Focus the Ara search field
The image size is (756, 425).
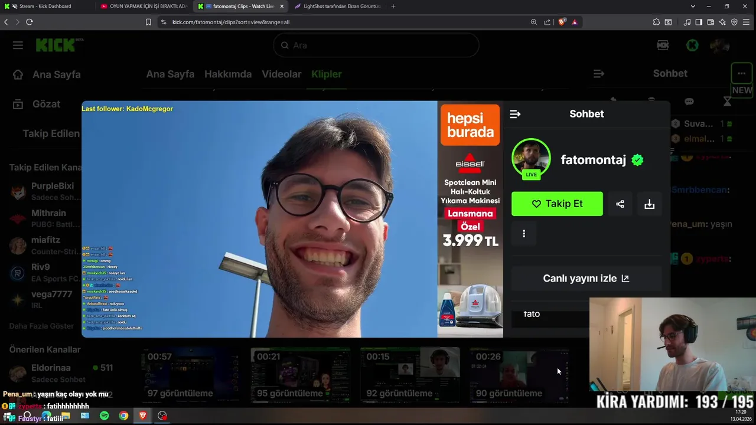tap(376, 45)
